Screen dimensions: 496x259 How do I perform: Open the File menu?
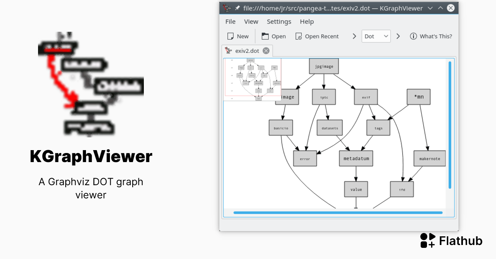230,21
